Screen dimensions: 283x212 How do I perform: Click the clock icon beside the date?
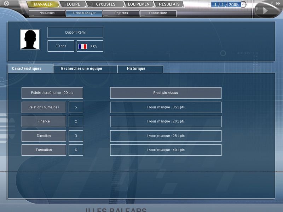244,5
